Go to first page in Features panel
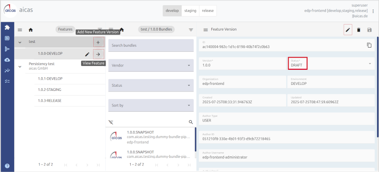379x172 pixels. 66,165
